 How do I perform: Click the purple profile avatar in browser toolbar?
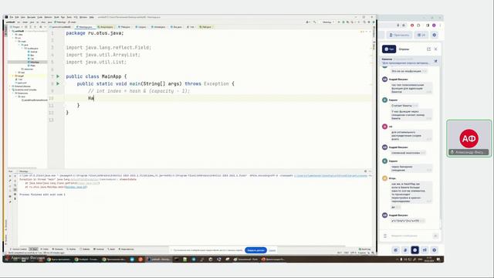pyautogui.click(x=434, y=25)
